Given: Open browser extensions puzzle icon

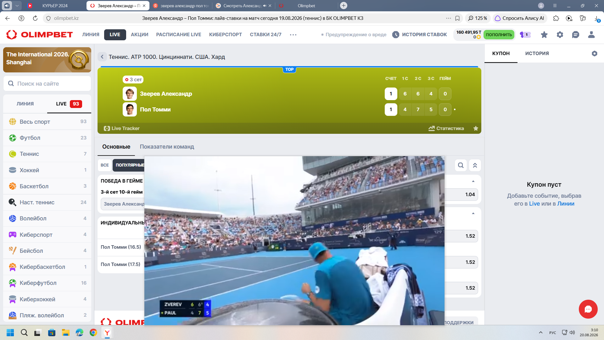Looking at the screenshot, I should [556, 18].
